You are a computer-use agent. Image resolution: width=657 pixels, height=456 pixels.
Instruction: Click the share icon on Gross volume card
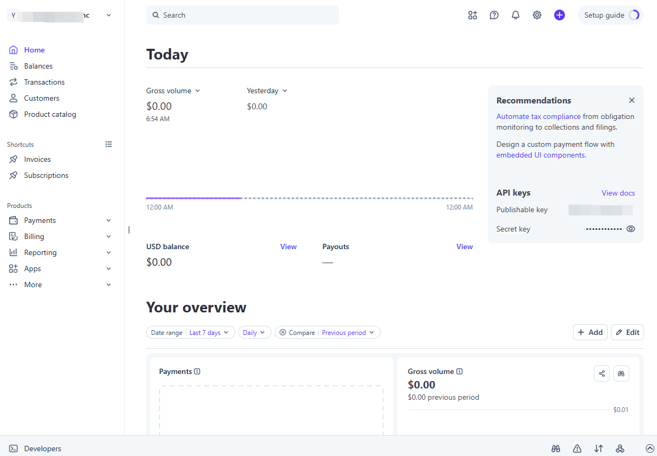point(602,373)
